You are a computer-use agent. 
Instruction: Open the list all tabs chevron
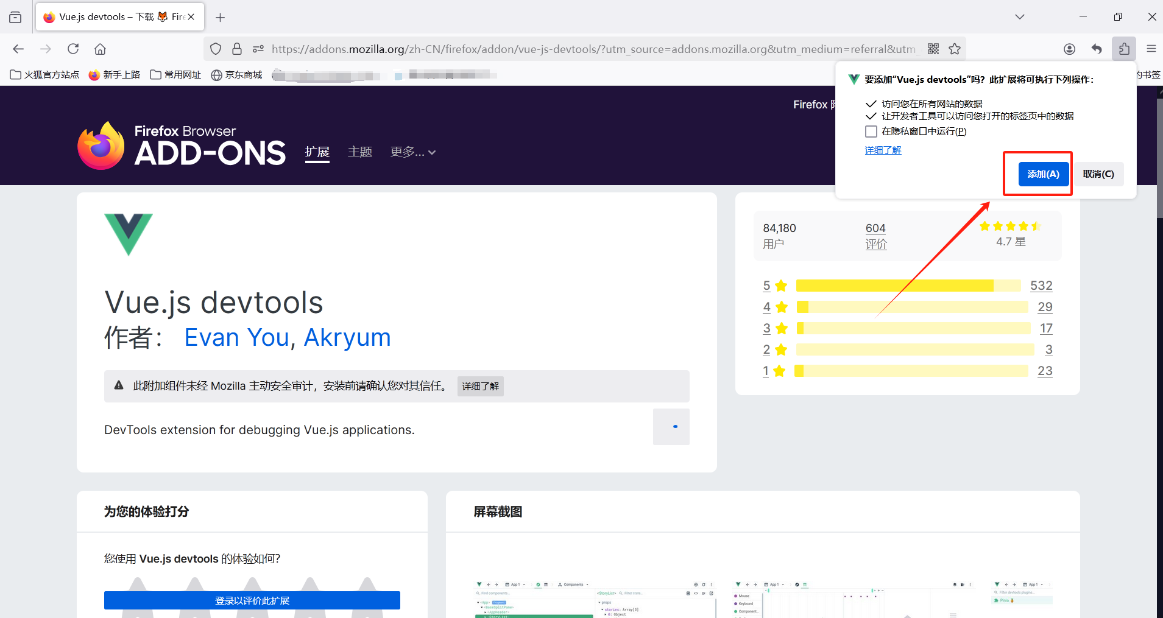(1019, 17)
